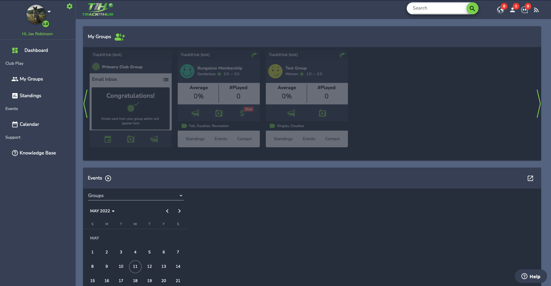Click the green search magnifier button
Image resolution: width=551 pixels, height=286 pixels.
tap(472, 8)
